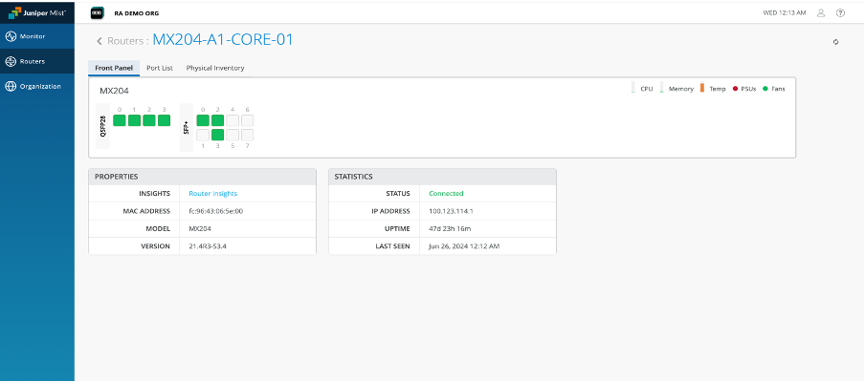Select QSFP28 port 3
The height and width of the screenshot is (382, 865).
pos(164,120)
